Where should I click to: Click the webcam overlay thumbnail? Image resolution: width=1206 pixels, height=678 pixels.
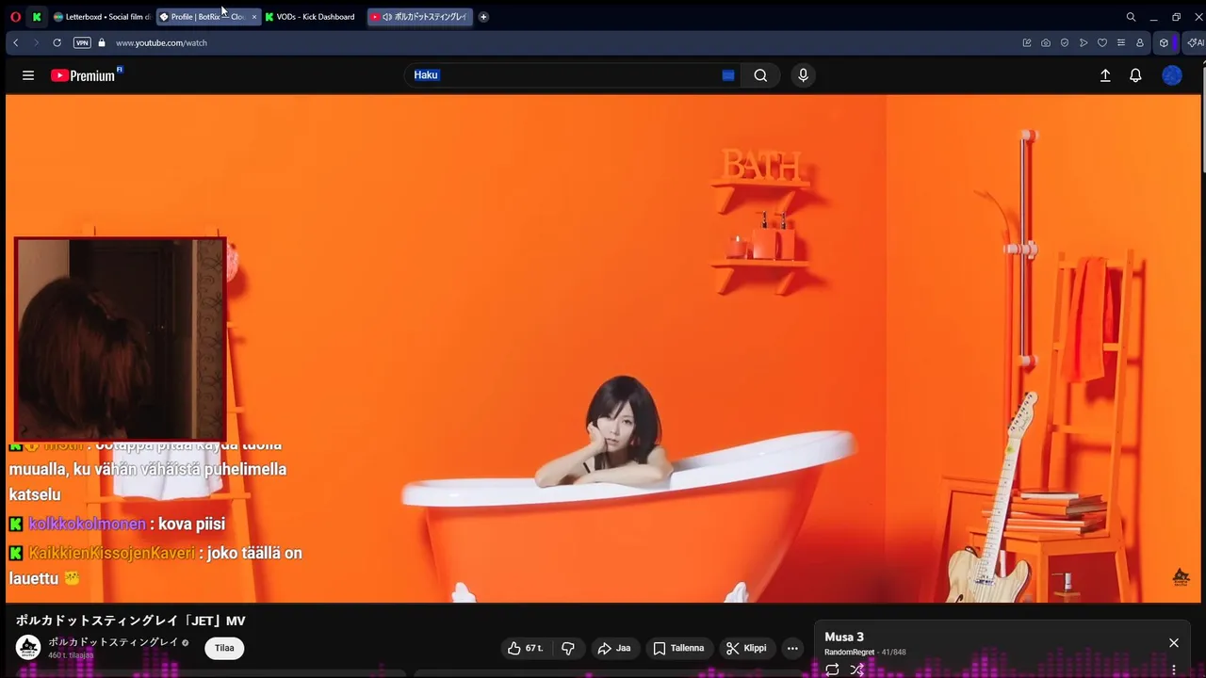click(121, 339)
